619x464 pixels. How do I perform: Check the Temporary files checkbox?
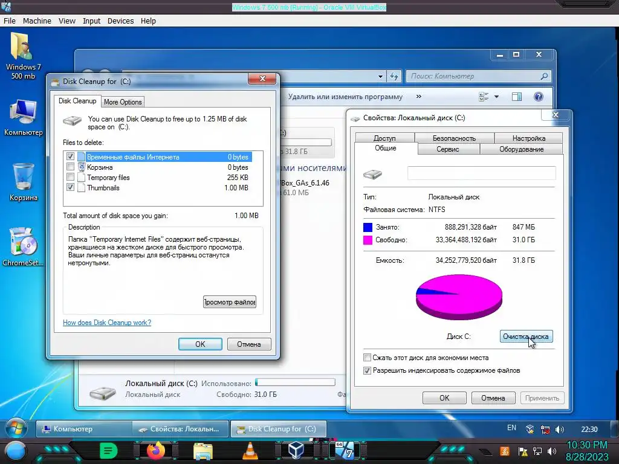coord(70,177)
